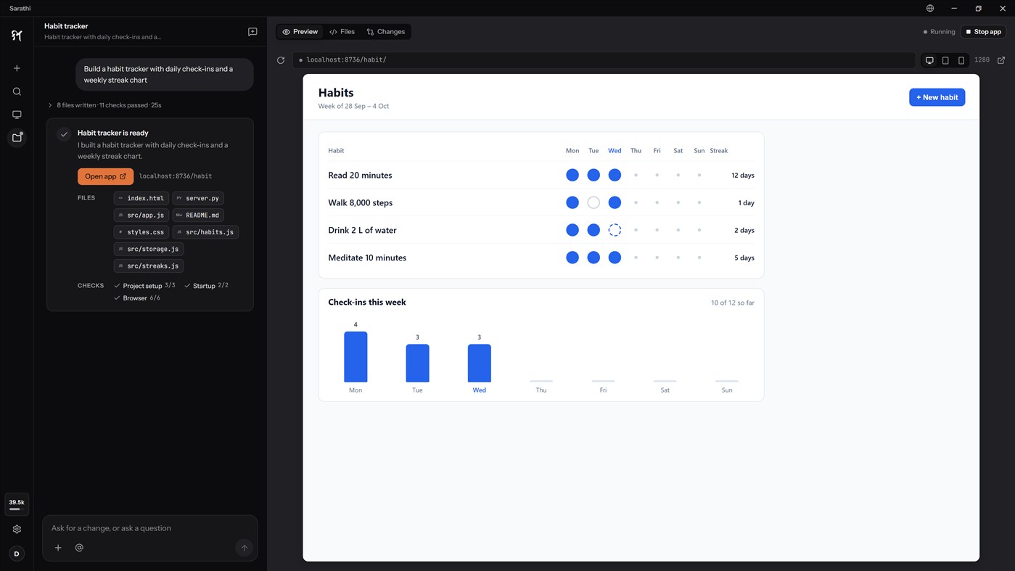Open the user avatar labeled D
The width and height of the screenshot is (1015, 571).
pos(17,554)
